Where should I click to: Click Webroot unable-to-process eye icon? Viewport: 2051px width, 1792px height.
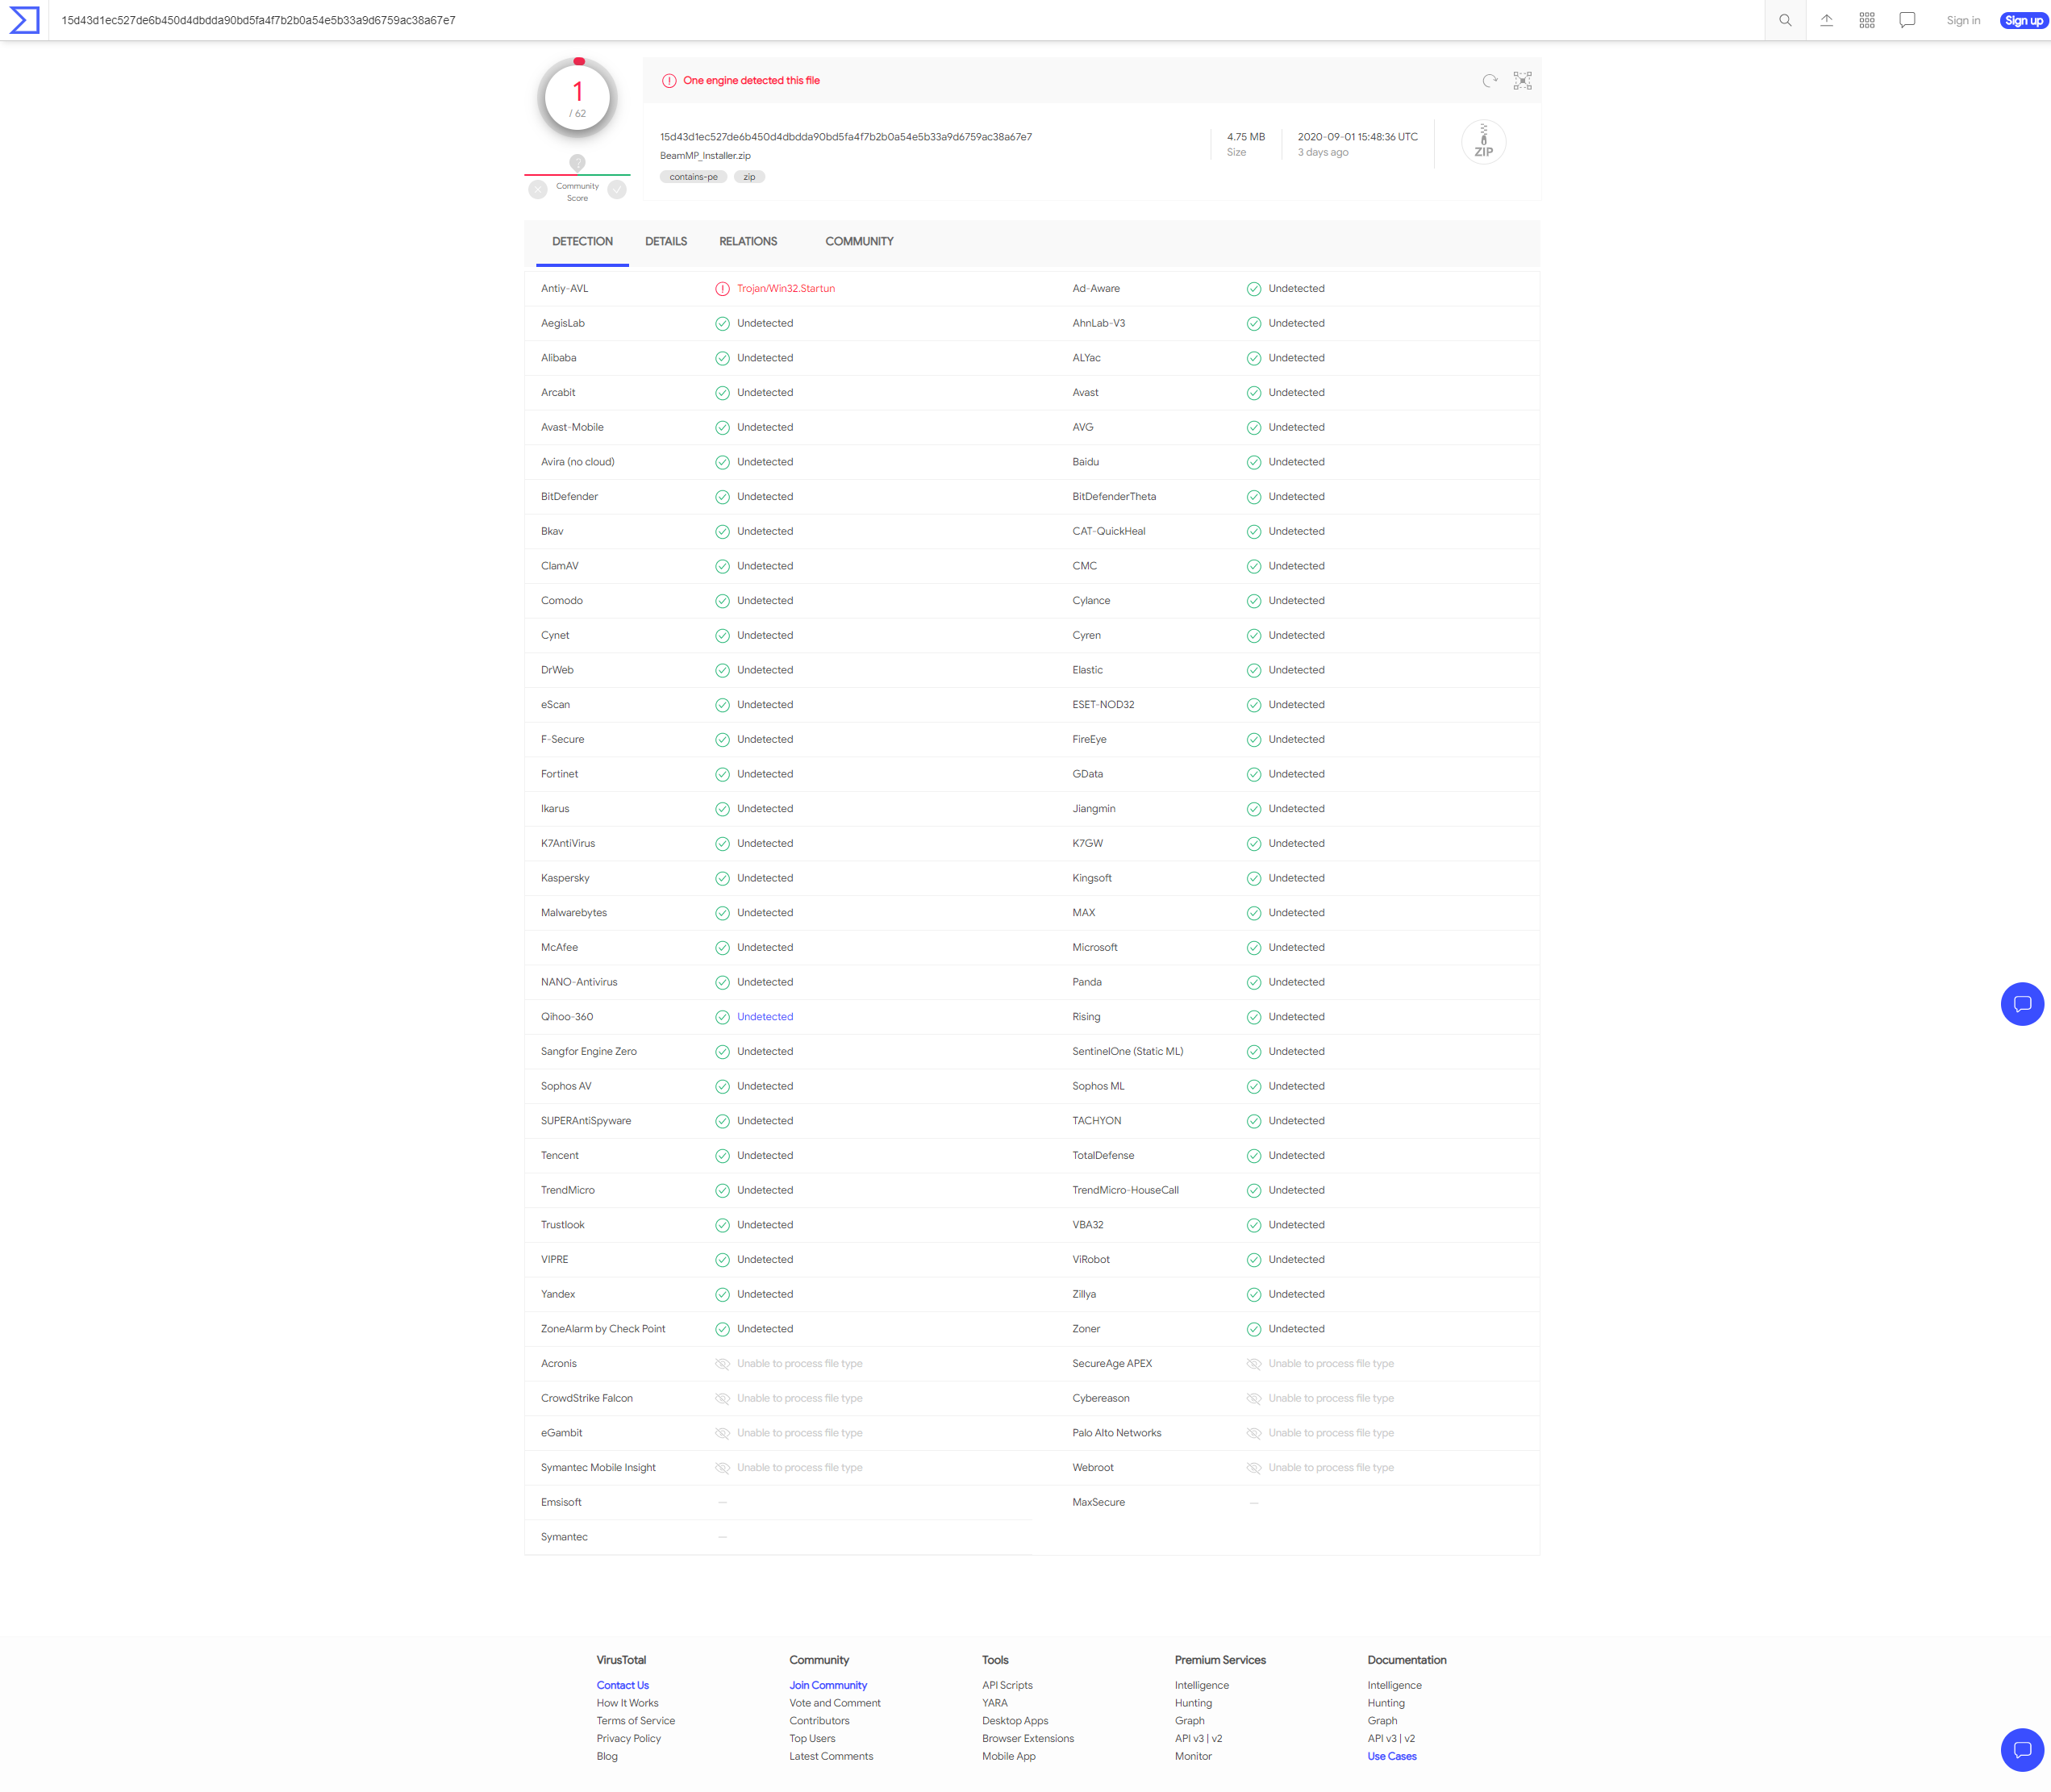tap(1254, 1468)
